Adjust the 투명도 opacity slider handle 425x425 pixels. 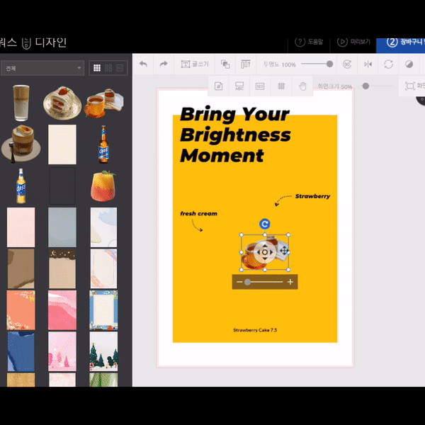(329, 64)
